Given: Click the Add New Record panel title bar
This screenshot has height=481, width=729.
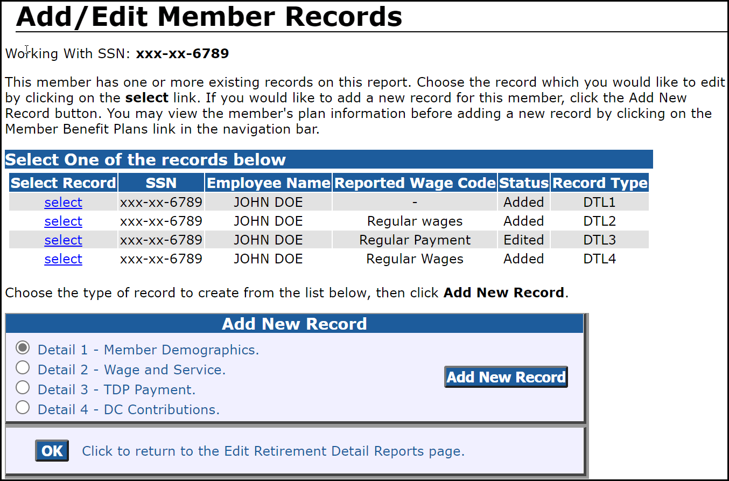Looking at the screenshot, I should click(294, 324).
